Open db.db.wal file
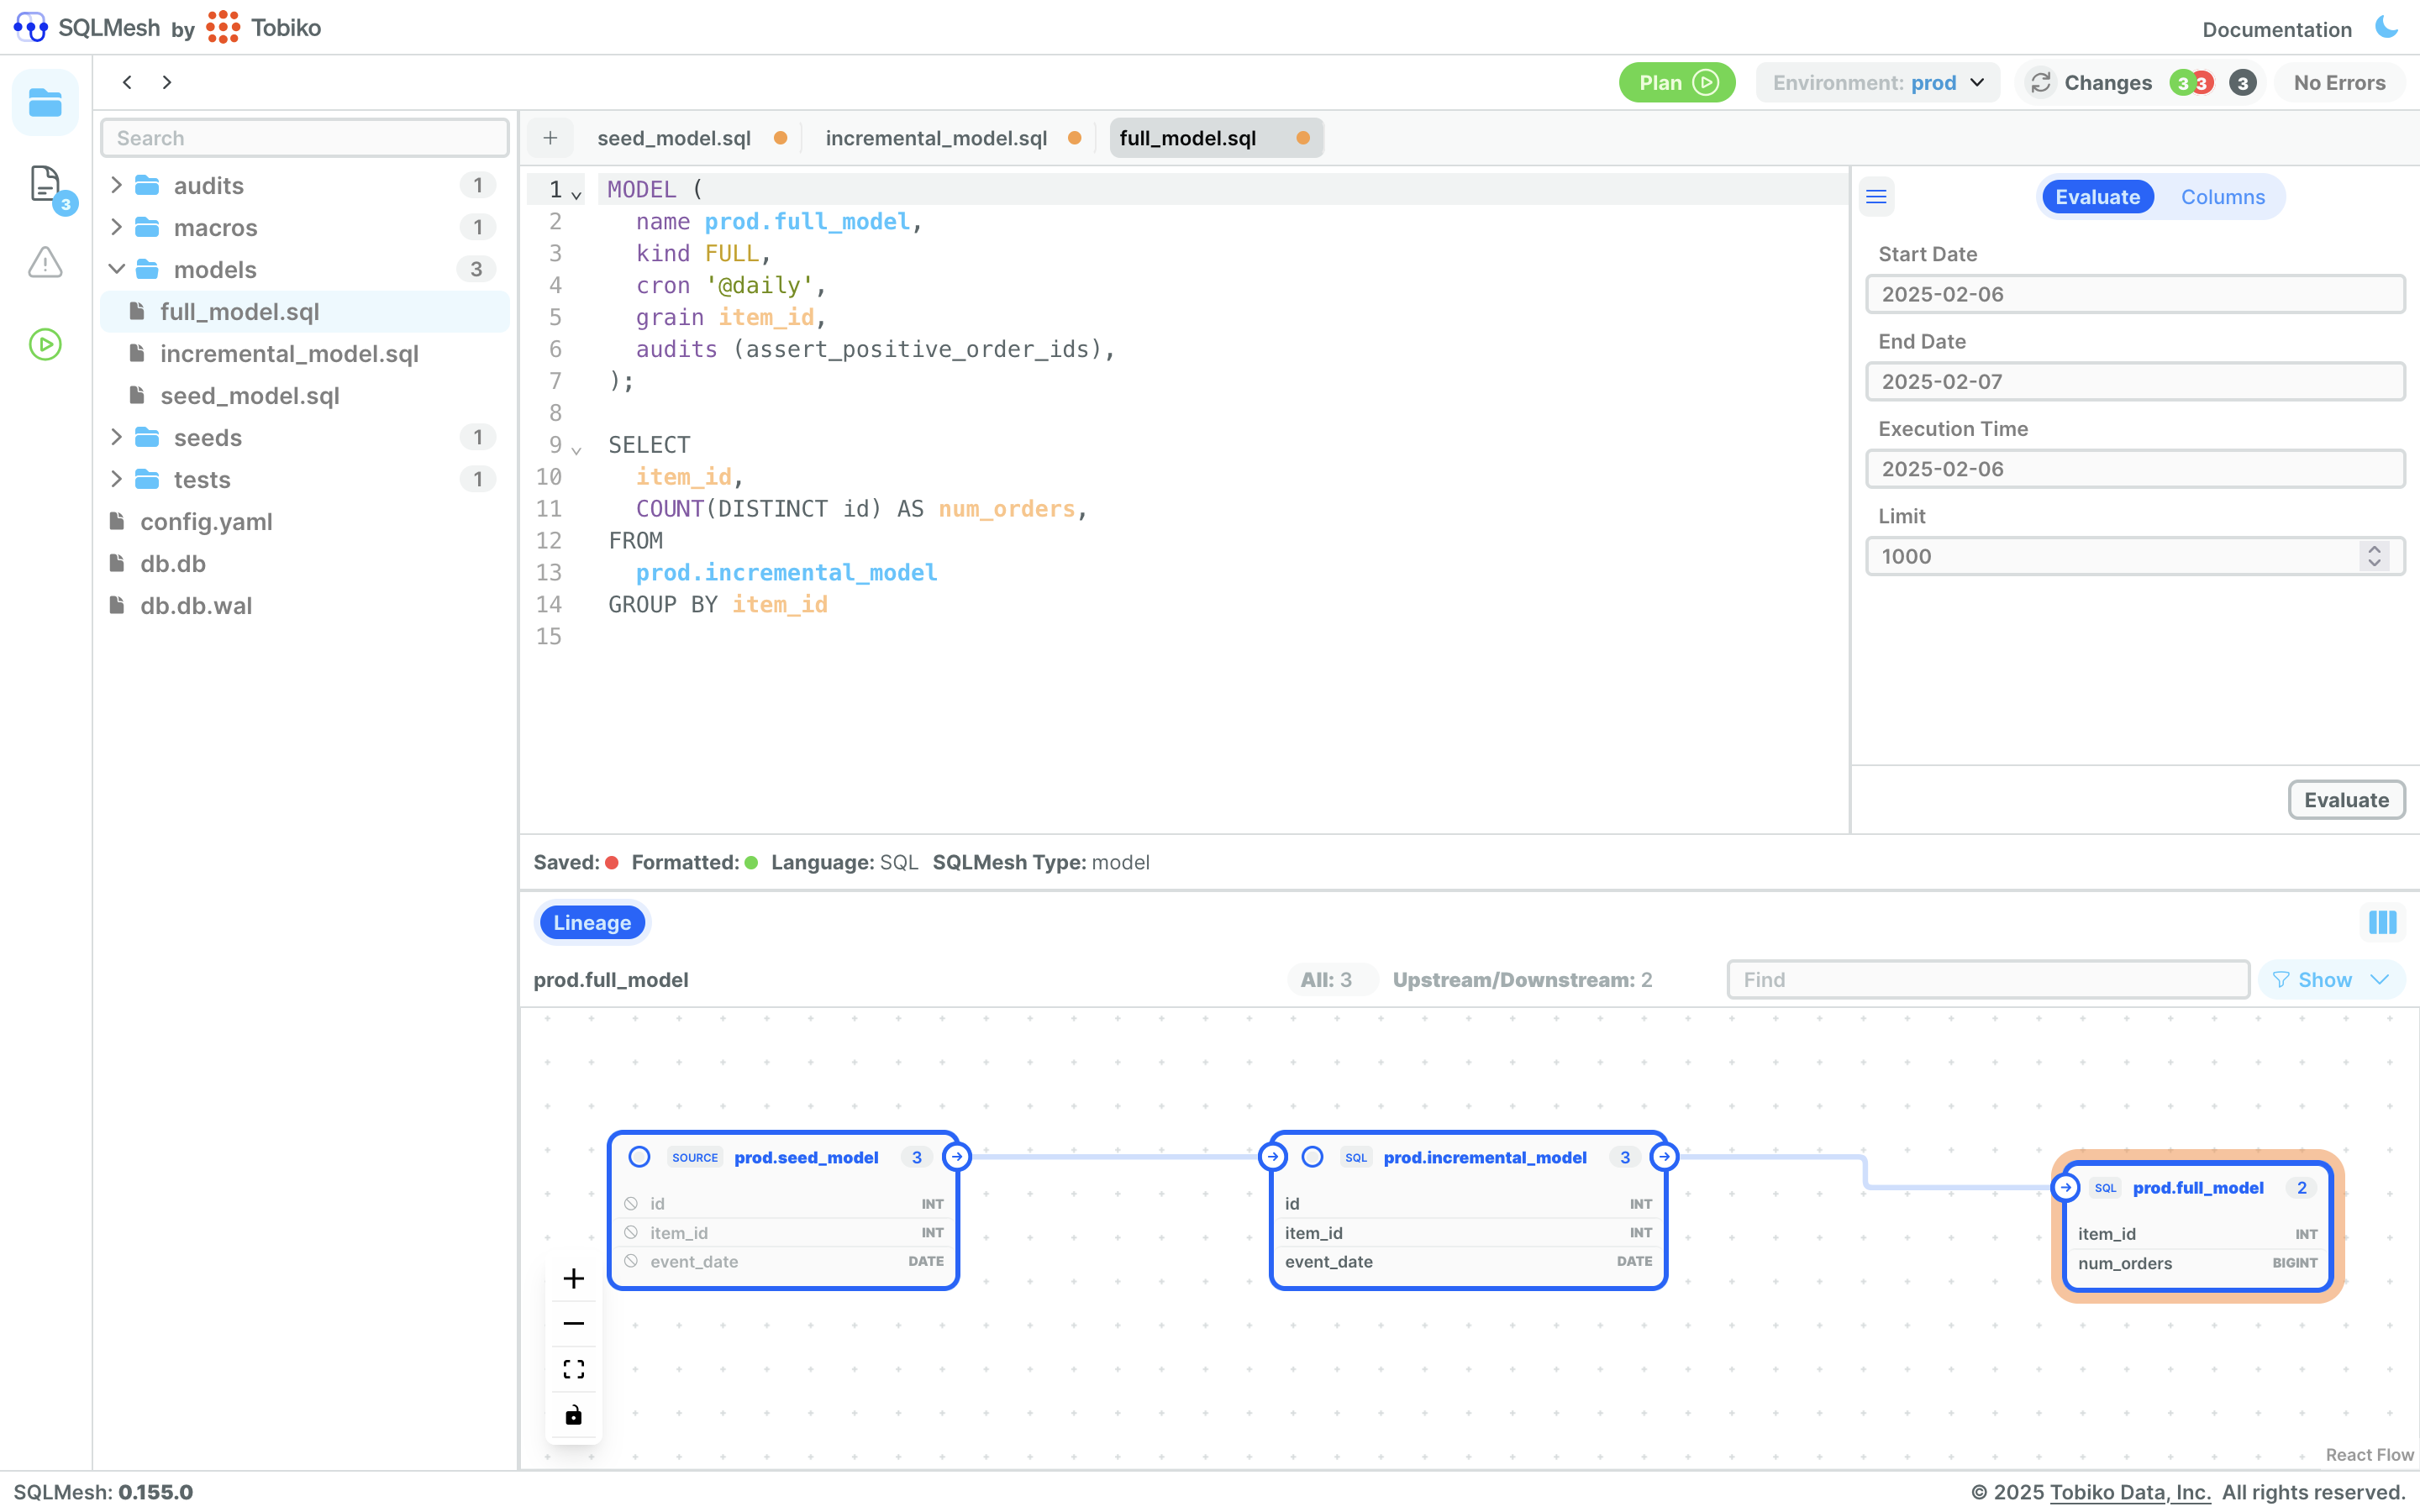 305,605
